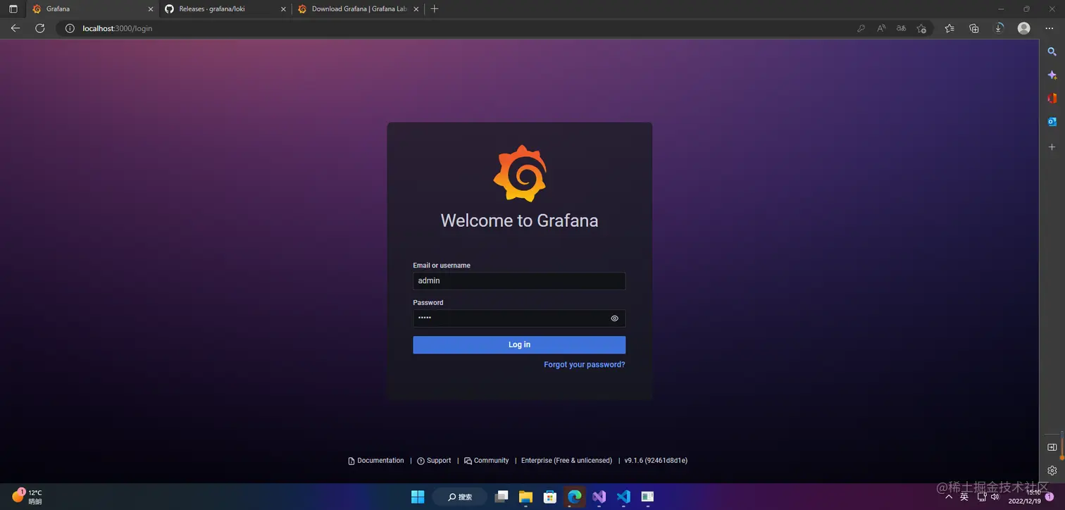Toggle Edge sidebar visibility icon

(1052, 447)
